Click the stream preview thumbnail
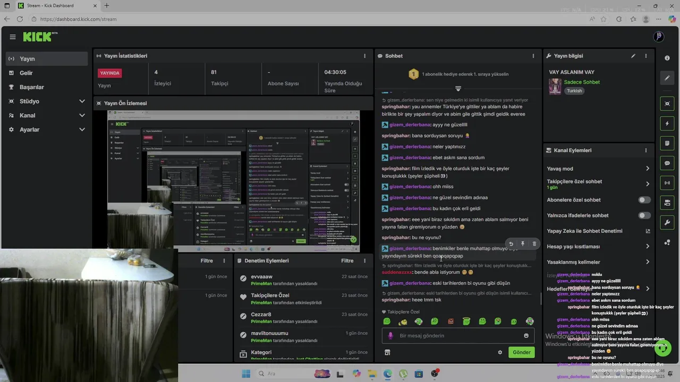680x382 pixels. point(233,181)
